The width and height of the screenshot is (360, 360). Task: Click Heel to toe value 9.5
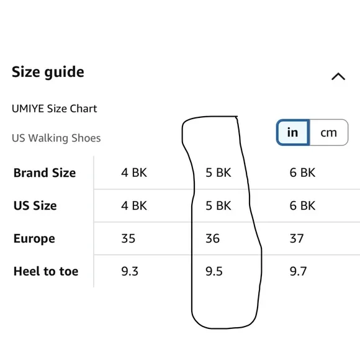214,271
